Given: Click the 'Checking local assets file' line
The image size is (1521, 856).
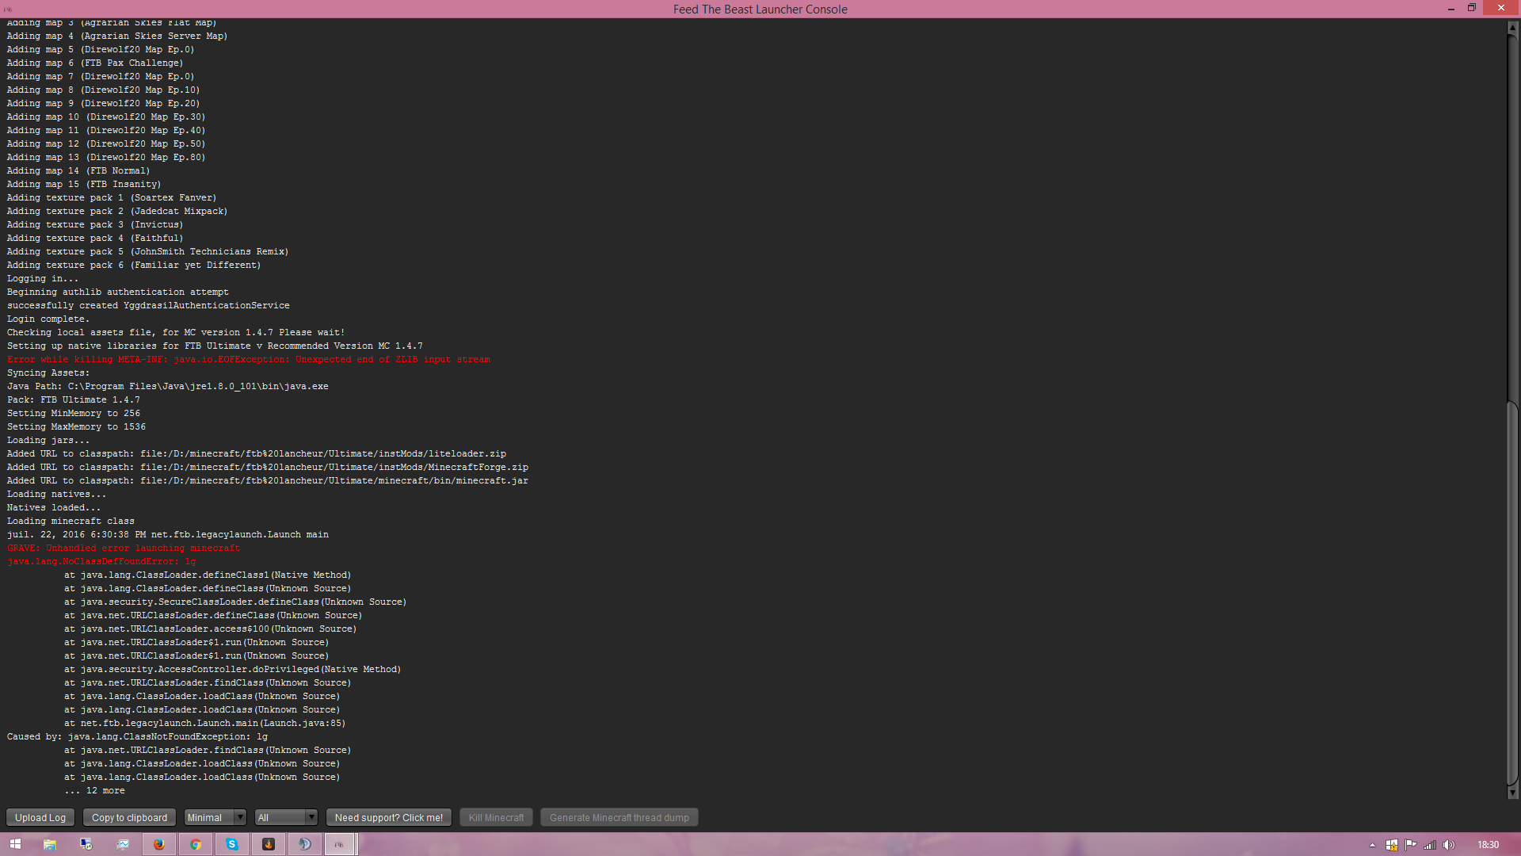Looking at the screenshot, I should tap(176, 333).
